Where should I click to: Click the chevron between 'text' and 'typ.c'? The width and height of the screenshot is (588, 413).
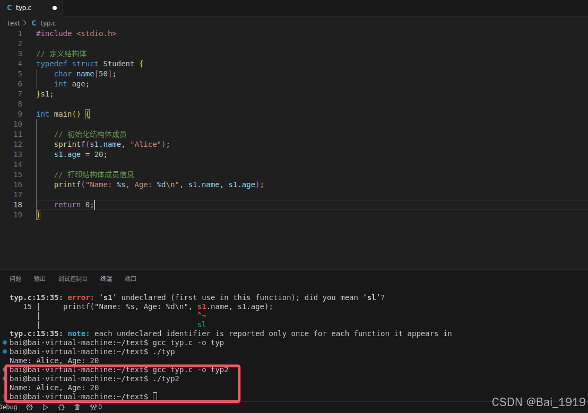(24, 23)
